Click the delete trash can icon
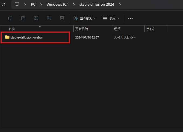 (x=62, y=18)
